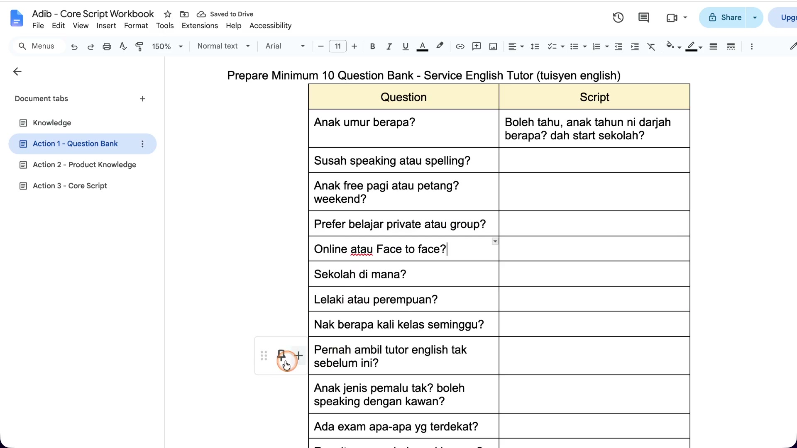Decrease indent in the toolbar
The height and width of the screenshot is (448, 797).
[619, 46]
